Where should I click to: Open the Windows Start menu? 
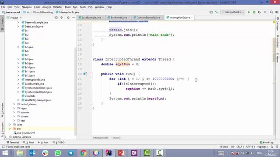point(5,153)
